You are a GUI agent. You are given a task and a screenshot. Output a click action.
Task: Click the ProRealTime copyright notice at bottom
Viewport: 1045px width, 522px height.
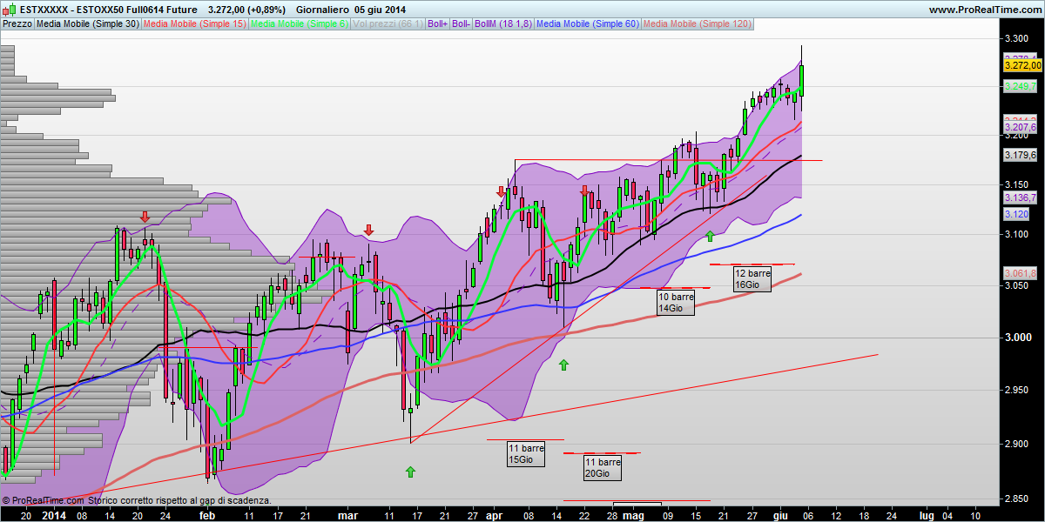[137, 500]
